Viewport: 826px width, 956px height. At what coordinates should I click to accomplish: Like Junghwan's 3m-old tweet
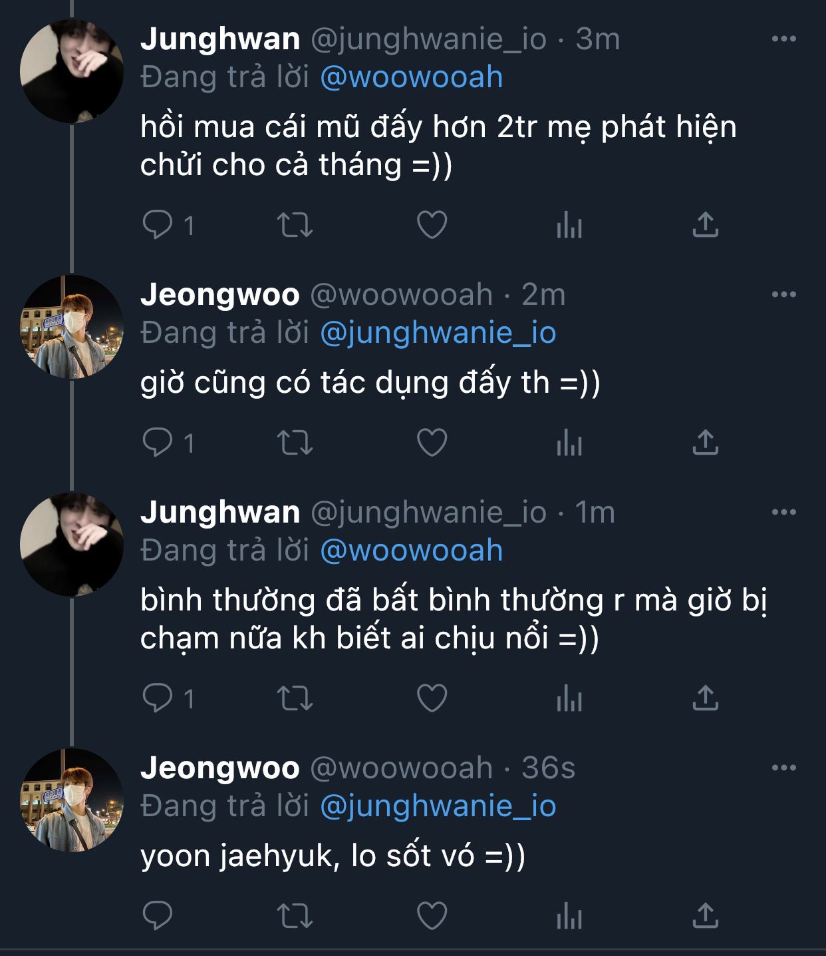click(432, 225)
